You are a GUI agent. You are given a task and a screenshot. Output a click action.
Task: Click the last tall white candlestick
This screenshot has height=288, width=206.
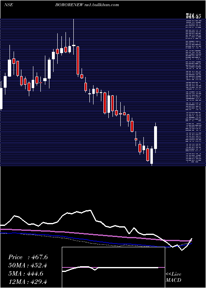coord(156,137)
